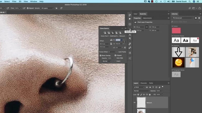
Task: Click the Clone Source width field
Action: click(118, 40)
